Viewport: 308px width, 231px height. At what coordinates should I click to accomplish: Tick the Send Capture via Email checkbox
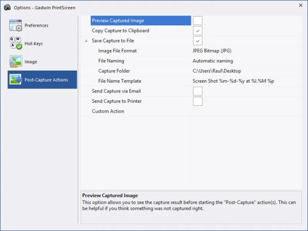198,91
